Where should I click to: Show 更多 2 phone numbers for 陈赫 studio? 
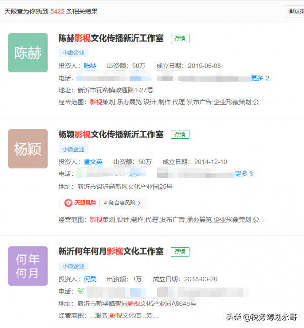(260, 78)
